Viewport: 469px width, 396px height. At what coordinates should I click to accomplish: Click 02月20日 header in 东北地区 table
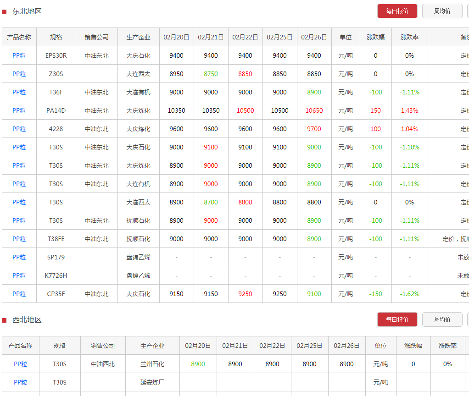coord(177,37)
